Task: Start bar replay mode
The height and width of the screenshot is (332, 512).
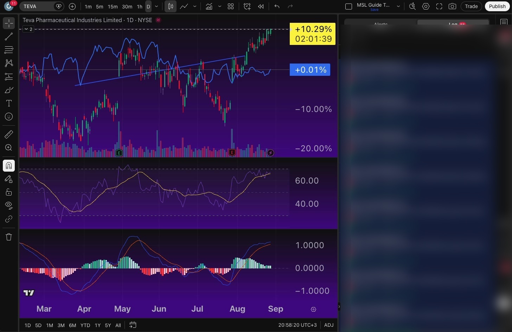Action: 261,6
